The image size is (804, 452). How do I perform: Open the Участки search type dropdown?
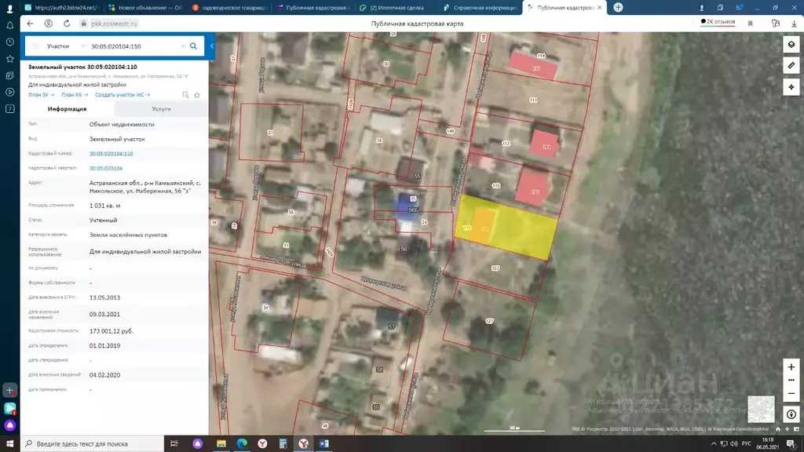point(61,46)
